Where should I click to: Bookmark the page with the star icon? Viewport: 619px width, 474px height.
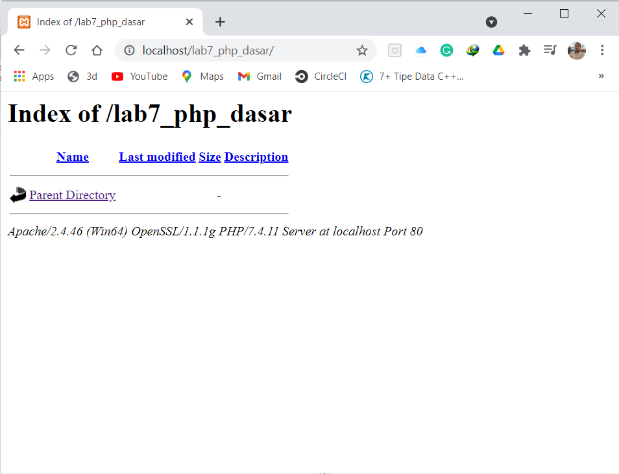pyautogui.click(x=362, y=50)
